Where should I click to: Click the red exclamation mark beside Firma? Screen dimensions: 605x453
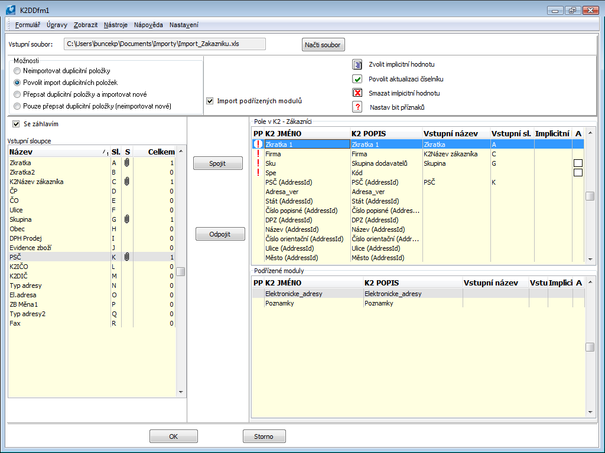[258, 154]
